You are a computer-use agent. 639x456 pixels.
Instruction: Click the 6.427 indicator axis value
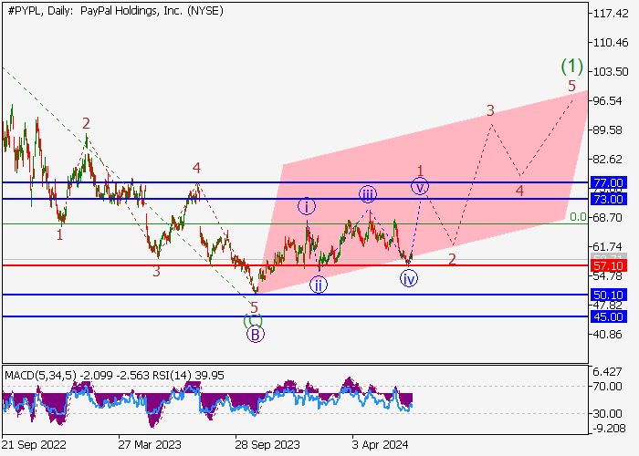point(608,372)
